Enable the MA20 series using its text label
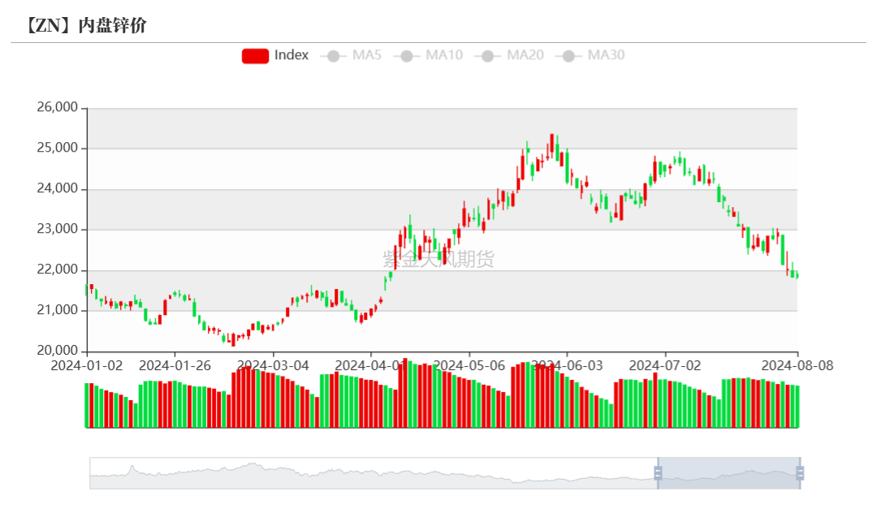This screenshot has height=530, width=877. pos(525,55)
